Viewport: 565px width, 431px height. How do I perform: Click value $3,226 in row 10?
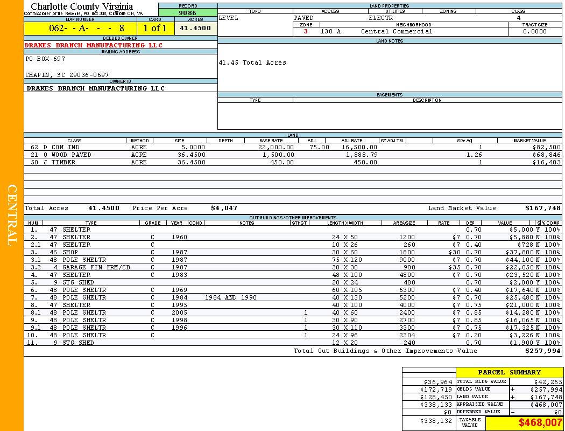(522, 336)
